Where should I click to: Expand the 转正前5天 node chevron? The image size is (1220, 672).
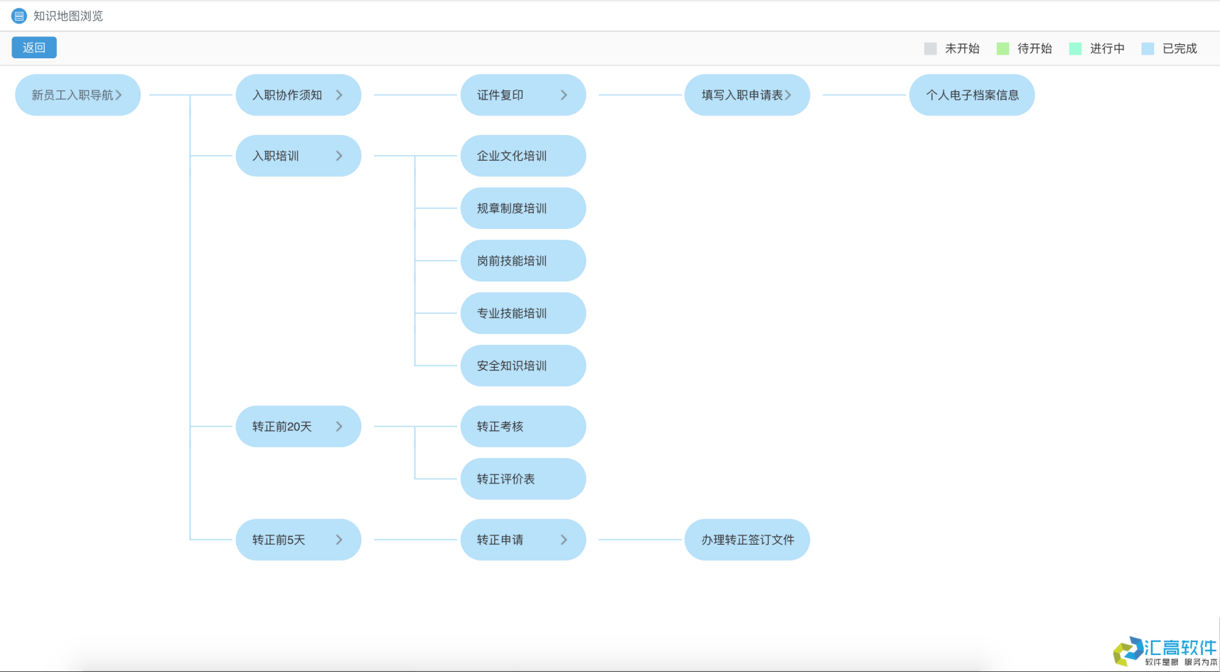point(340,540)
